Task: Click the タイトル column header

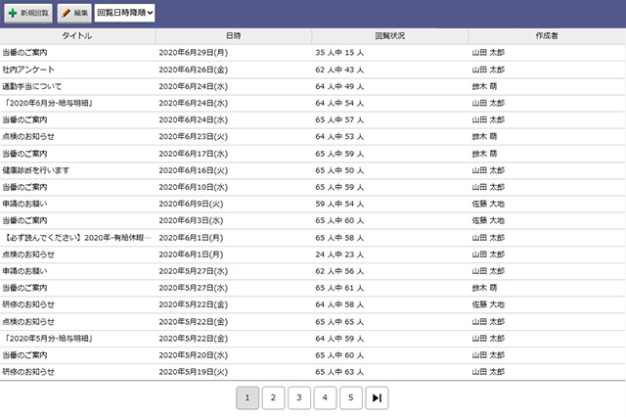Action: [x=77, y=35]
